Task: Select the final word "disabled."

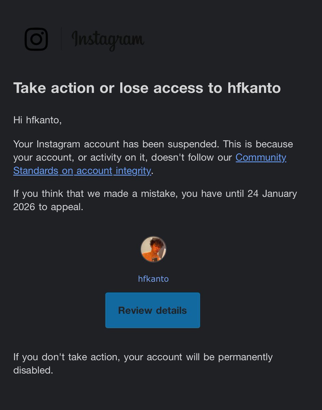Action: tap(33, 370)
